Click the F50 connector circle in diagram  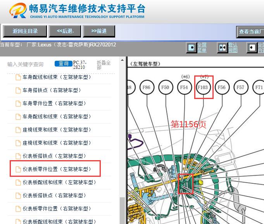(166, 87)
